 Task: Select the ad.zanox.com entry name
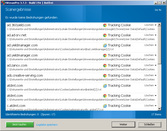[17, 65]
